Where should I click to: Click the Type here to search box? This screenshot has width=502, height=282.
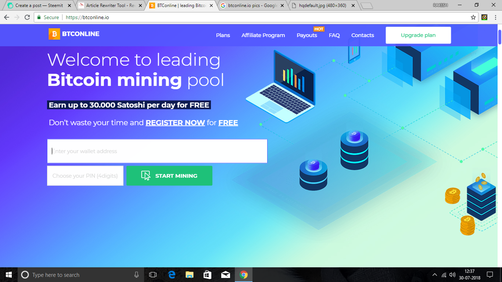pyautogui.click(x=81, y=275)
